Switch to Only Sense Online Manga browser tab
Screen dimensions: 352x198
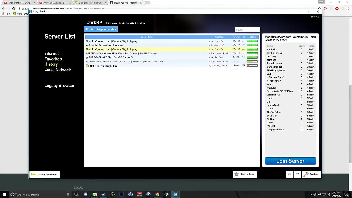coord(90,3)
